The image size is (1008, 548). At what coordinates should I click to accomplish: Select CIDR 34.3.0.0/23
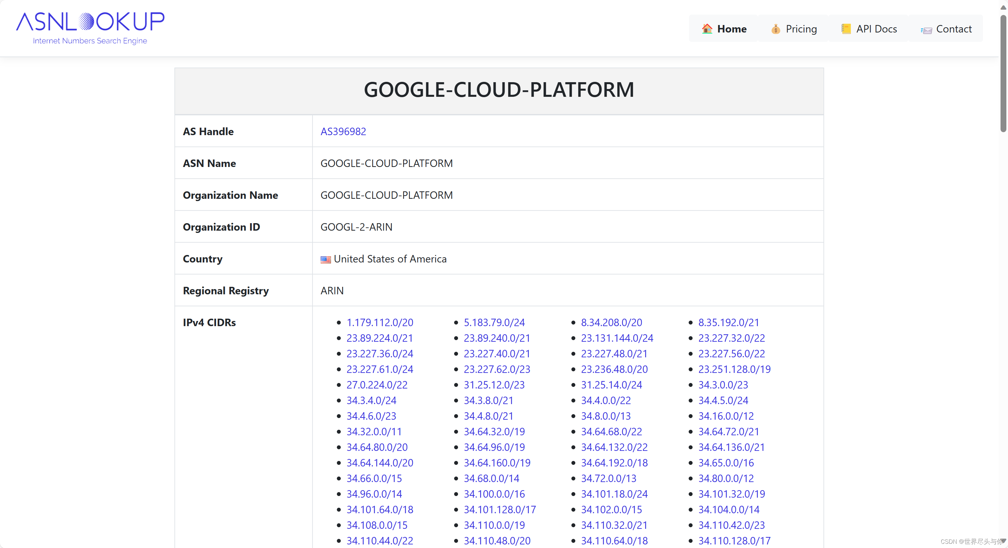(723, 385)
